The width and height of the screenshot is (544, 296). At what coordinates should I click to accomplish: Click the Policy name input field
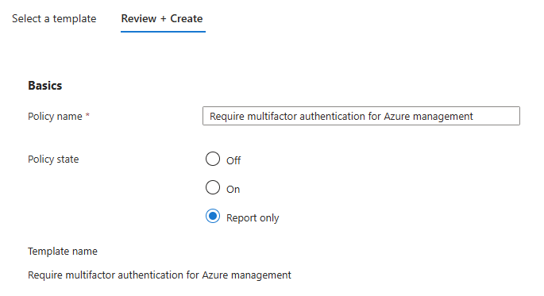tap(361, 116)
